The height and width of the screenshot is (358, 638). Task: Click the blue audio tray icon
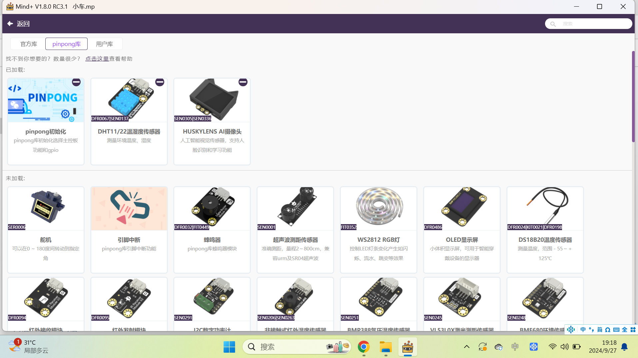tap(534, 347)
